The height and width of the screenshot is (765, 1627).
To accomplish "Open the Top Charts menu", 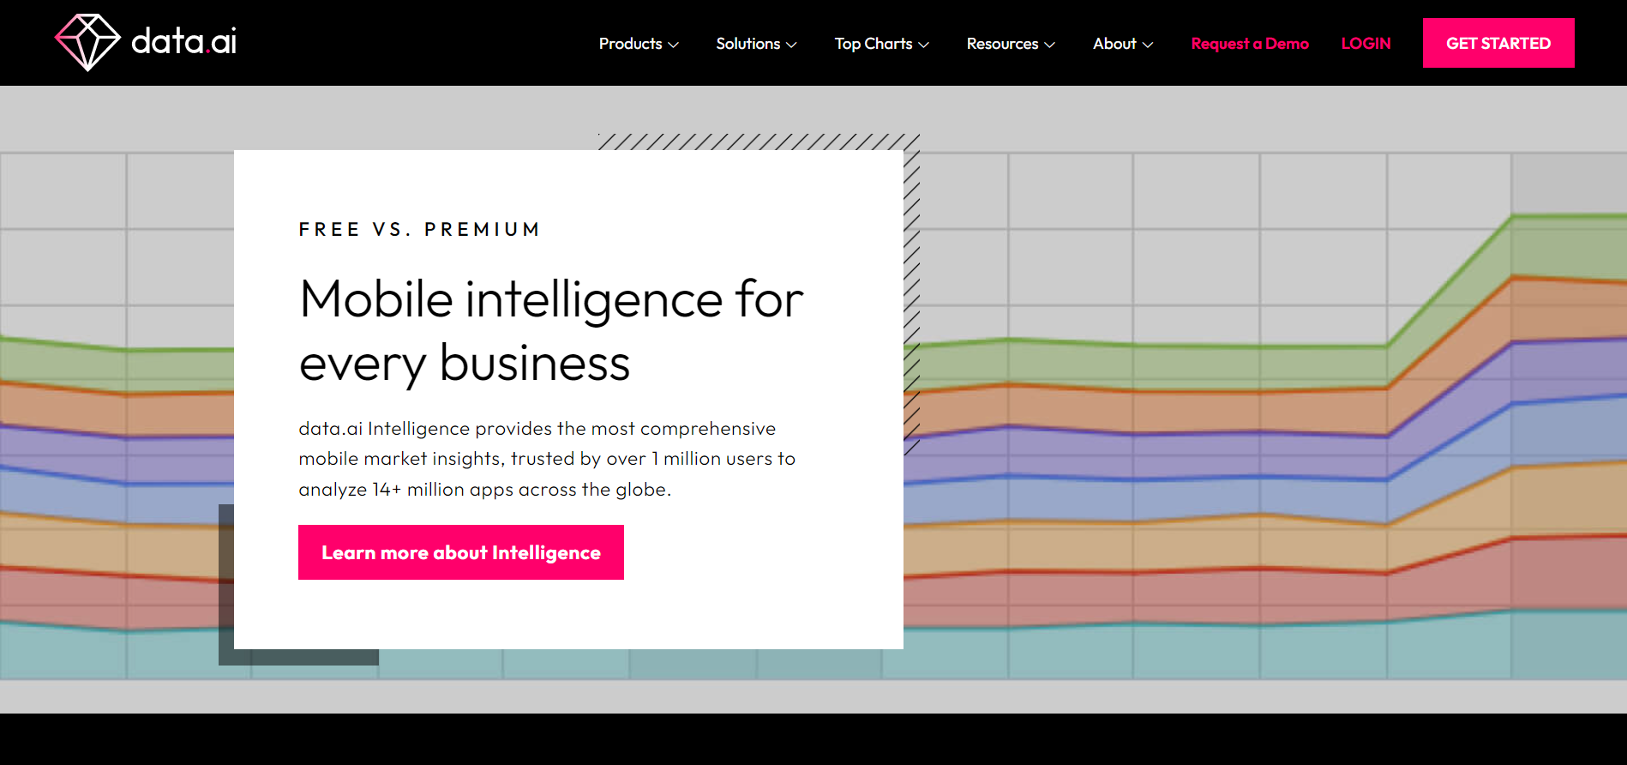I will point(873,44).
